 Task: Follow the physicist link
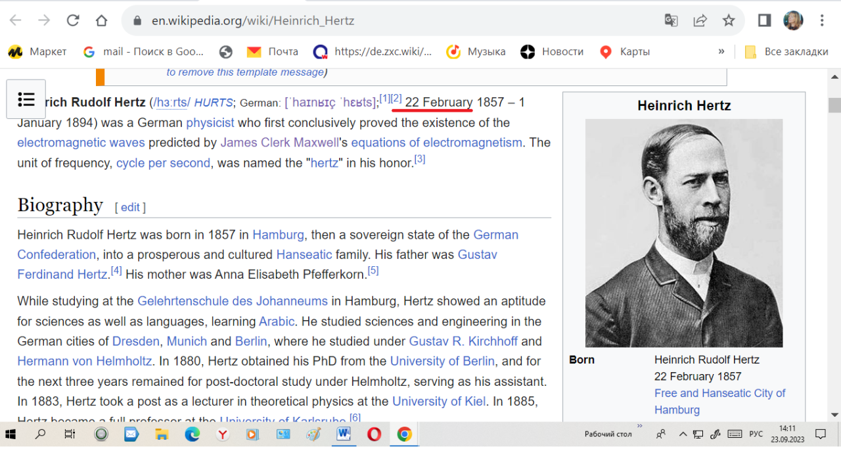point(210,122)
